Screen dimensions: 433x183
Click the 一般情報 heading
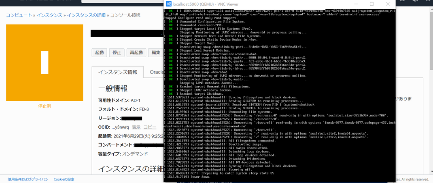click(x=113, y=89)
